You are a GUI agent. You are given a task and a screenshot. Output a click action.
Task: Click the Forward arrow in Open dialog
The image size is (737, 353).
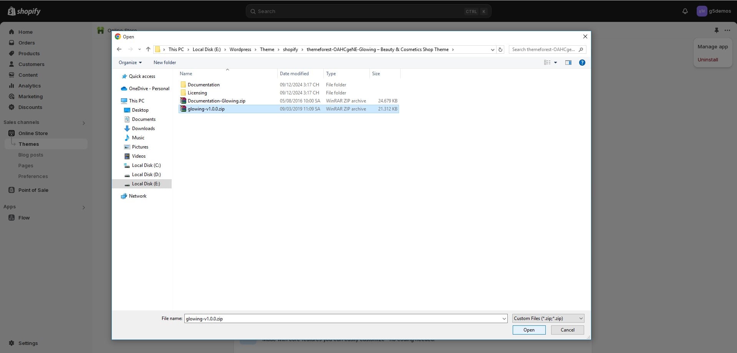point(131,49)
